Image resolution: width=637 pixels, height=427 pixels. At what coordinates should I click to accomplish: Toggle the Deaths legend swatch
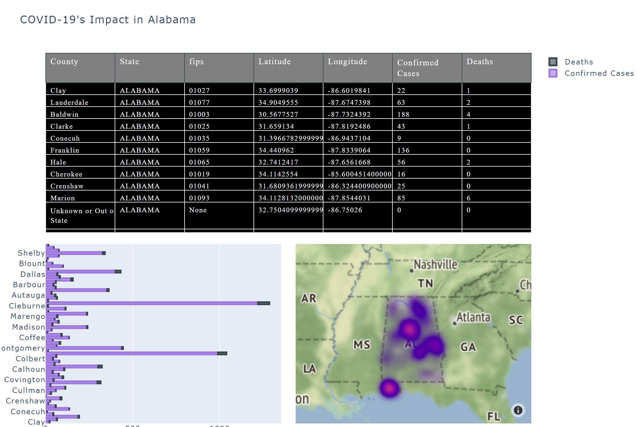point(553,62)
